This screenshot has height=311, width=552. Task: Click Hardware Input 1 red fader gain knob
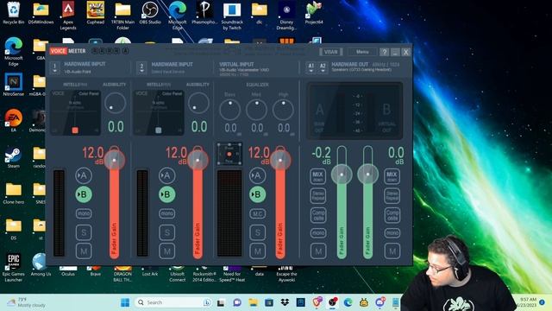[114, 160]
